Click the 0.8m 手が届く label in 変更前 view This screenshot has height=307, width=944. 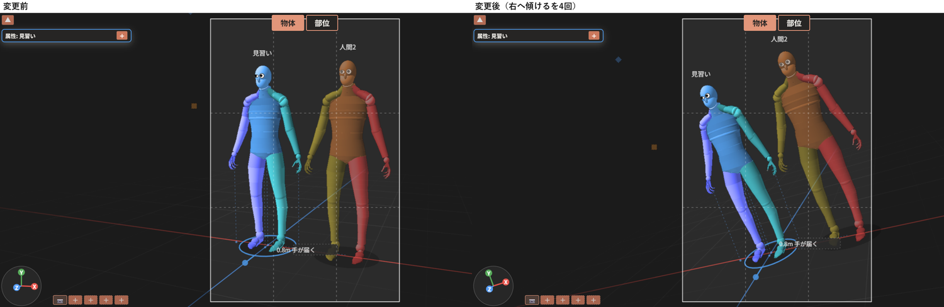(x=296, y=250)
